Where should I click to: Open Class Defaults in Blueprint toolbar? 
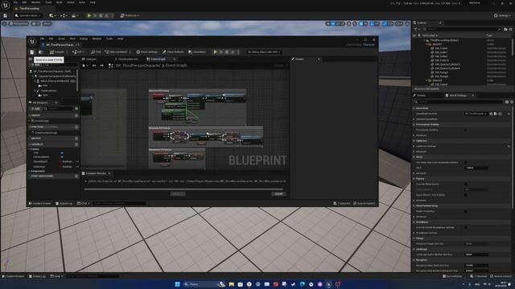pyautogui.click(x=173, y=51)
